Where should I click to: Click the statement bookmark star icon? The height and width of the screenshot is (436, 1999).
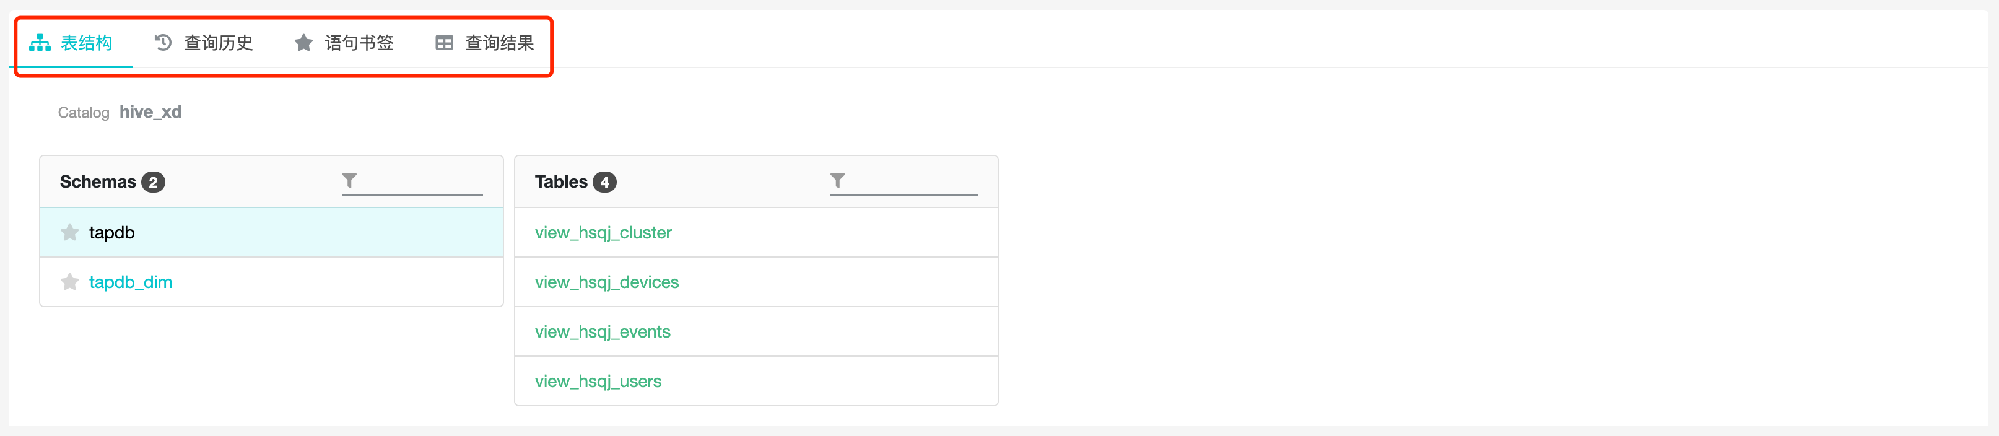pos(303,43)
